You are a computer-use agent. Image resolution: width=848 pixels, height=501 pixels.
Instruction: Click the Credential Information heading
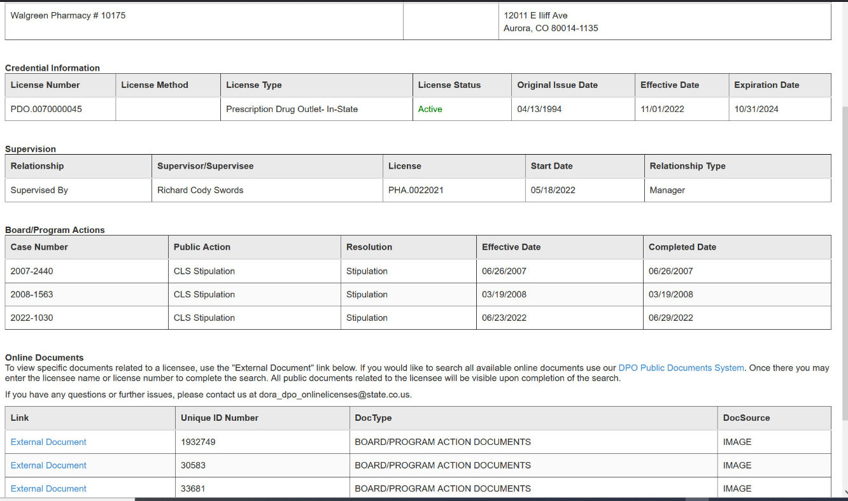pyautogui.click(x=52, y=68)
